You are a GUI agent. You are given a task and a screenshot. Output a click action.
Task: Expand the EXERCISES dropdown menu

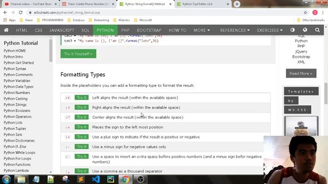coord(270,30)
